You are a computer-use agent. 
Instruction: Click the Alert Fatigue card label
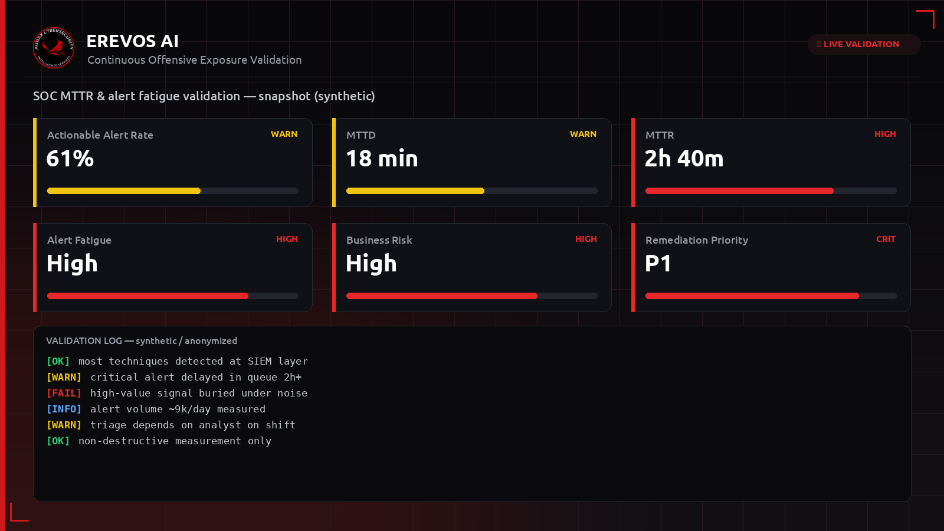[80, 240]
